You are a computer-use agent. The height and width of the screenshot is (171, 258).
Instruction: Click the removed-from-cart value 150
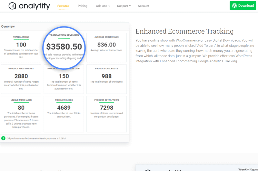(x=64, y=76)
